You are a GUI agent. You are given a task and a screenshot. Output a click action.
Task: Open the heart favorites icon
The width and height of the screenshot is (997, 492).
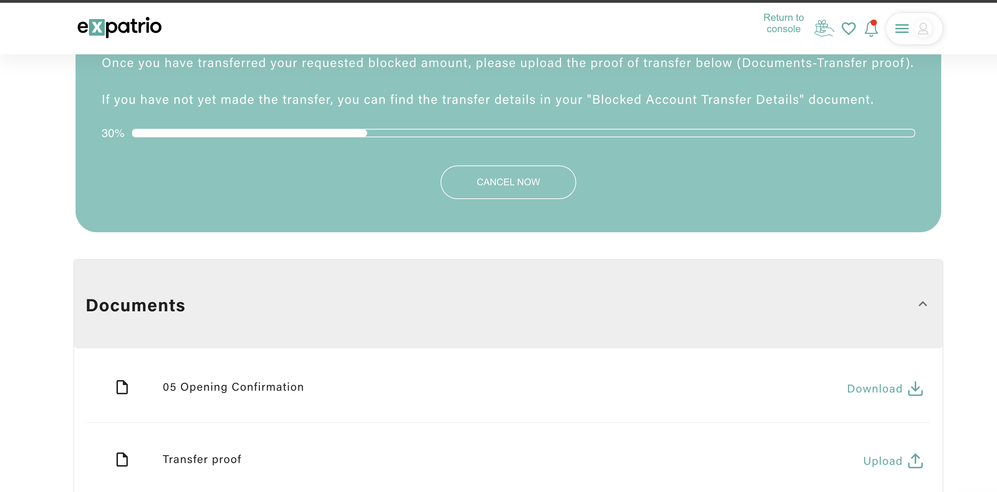[848, 29]
